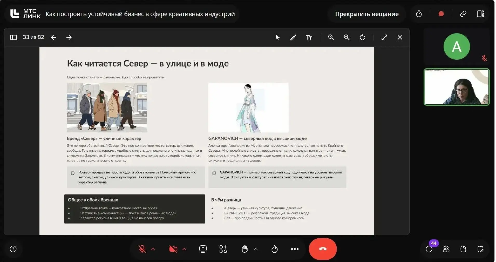Click the GAPANOVICH fashion sketch image
Screen dimensions: 496x262
click(248, 108)
